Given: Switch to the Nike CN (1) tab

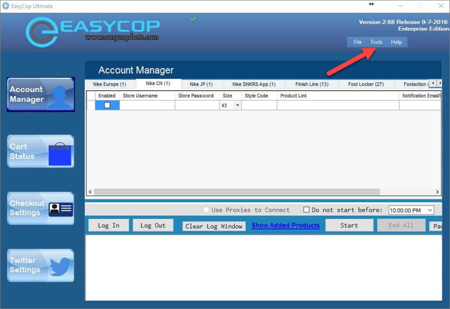Looking at the screenshot, I should (158, 84).
